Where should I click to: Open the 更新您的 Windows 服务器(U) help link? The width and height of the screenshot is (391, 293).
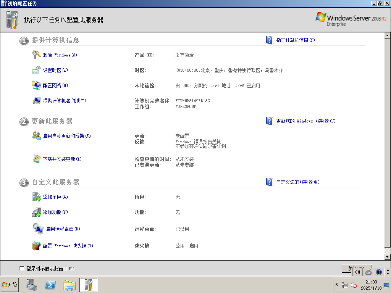coord(306,121)
